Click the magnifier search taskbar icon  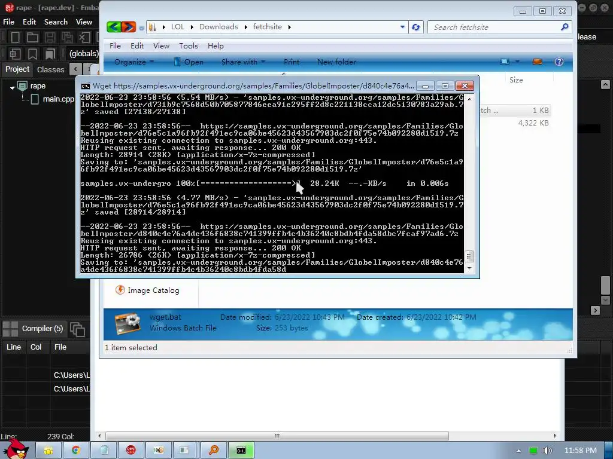(214, 451)
